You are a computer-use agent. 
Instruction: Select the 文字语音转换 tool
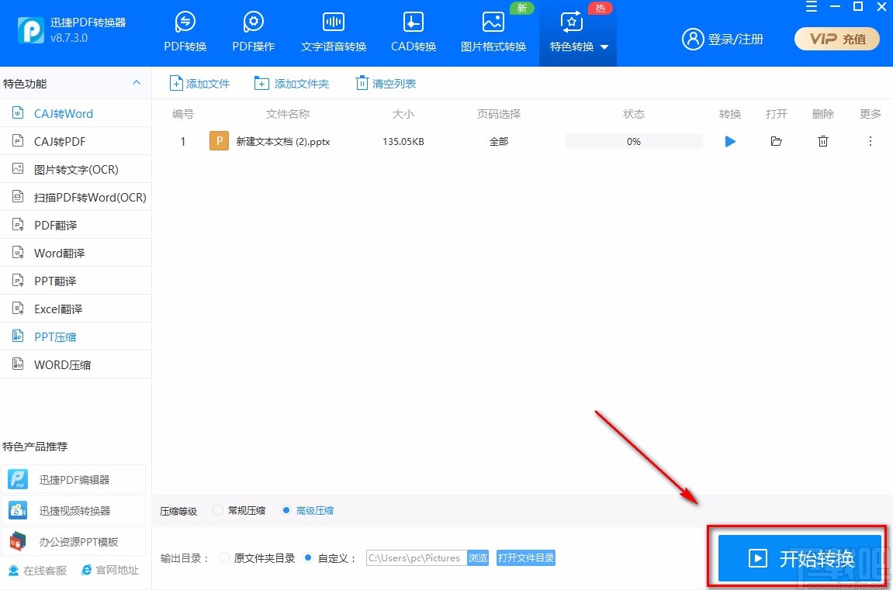(x=333, y=22)
